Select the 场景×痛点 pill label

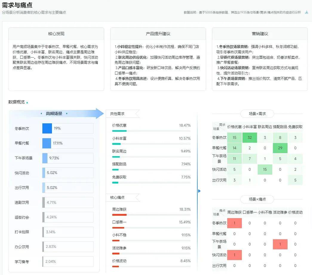pos(257,199)
